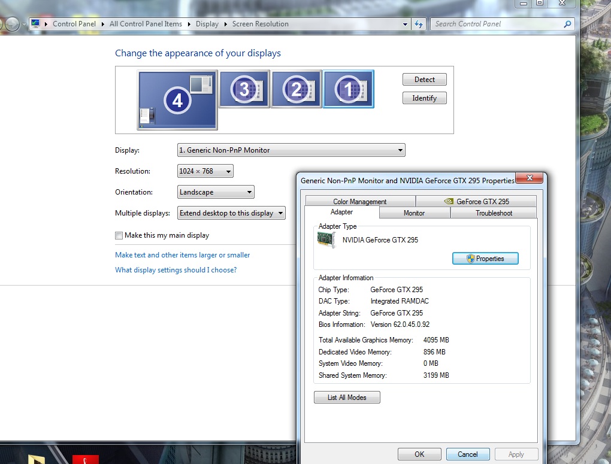Viewport: 611px width, 464px height.
Task: Open What display settings should I choose link
Action: [x=176, y=270]
